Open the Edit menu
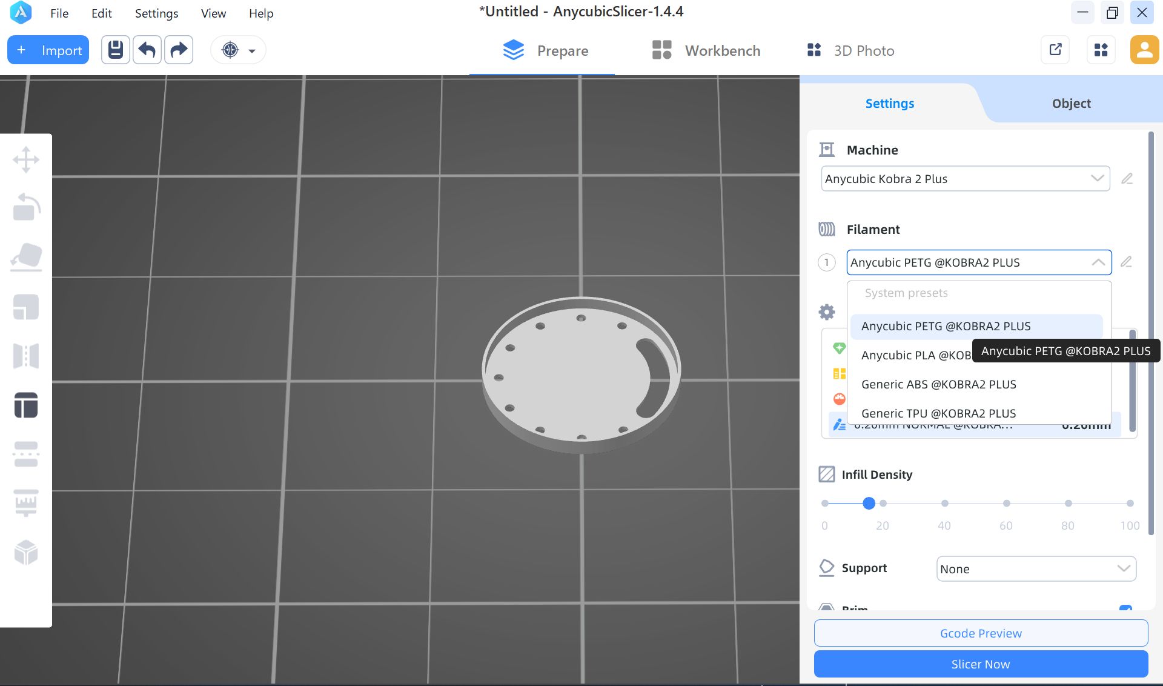The image size is (1163, 686). [x=102, y=13]
